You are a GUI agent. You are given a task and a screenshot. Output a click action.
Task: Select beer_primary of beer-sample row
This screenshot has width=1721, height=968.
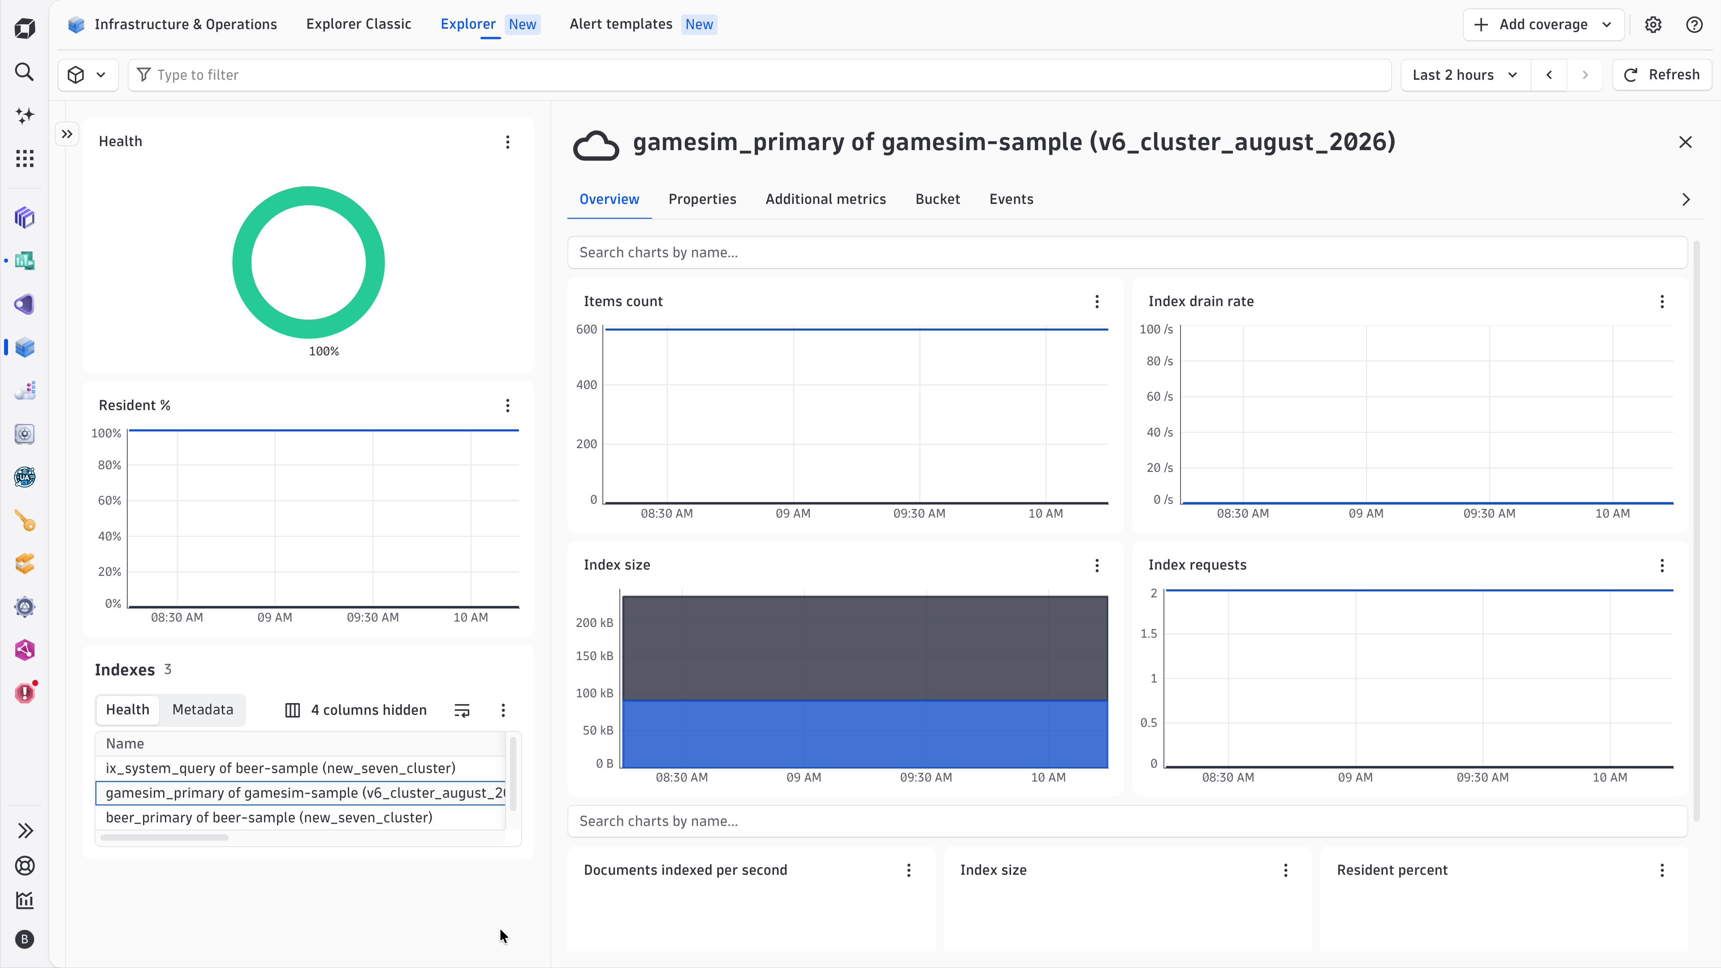click(301, 818)
